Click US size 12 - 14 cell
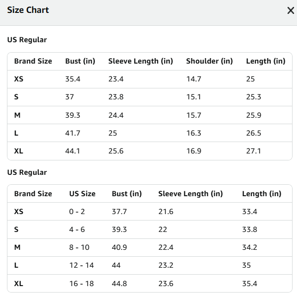This screenshot has height=300, width=297. coord(81,265)
